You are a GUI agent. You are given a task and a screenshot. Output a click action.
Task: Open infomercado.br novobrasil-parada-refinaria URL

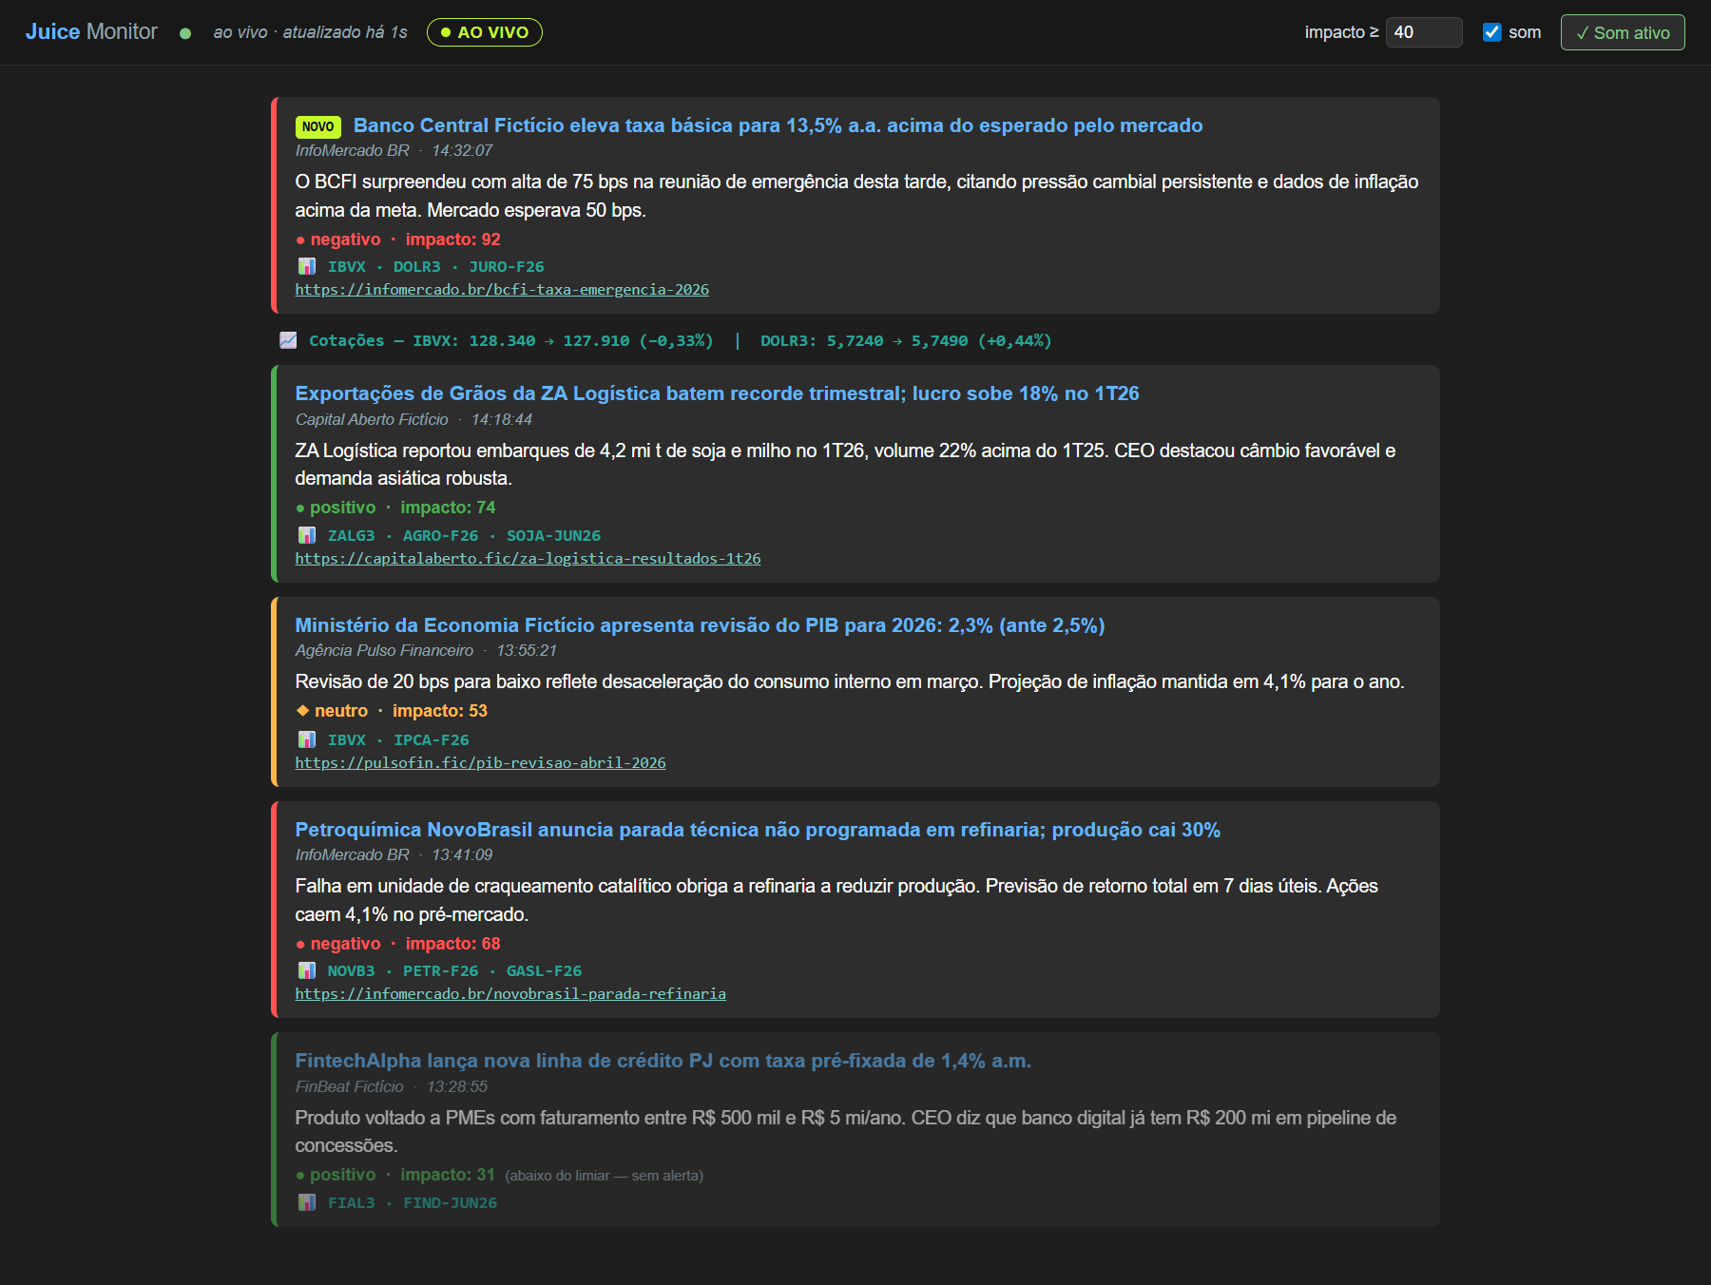[510, 993]
